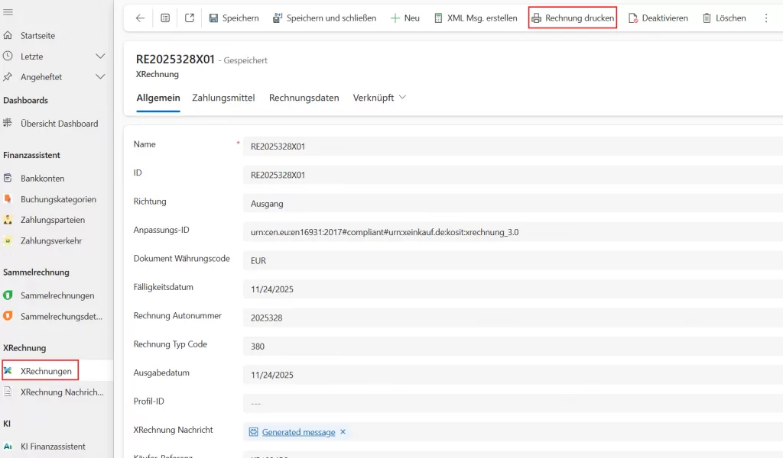Viewport: 783px width, 458px height.
Task: Click Zahlungsparteien icon
Action: 8,220
